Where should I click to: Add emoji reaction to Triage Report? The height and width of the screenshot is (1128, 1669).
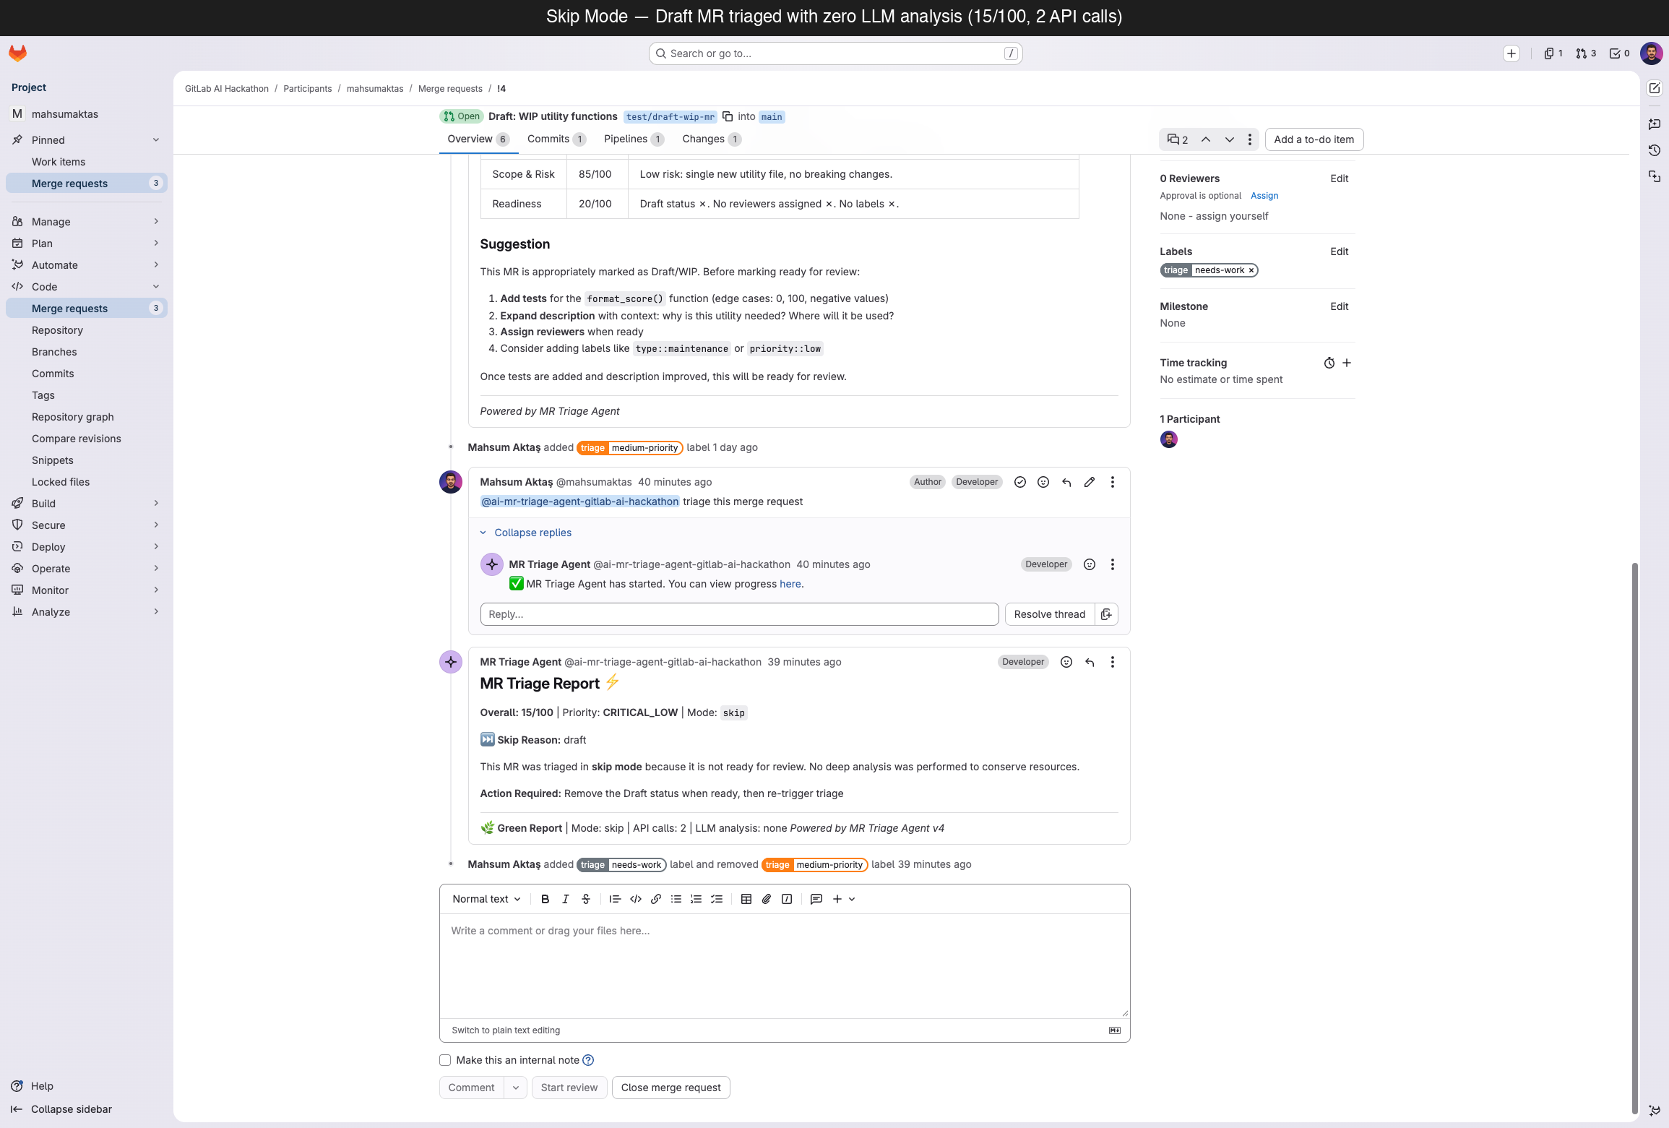1066,662
